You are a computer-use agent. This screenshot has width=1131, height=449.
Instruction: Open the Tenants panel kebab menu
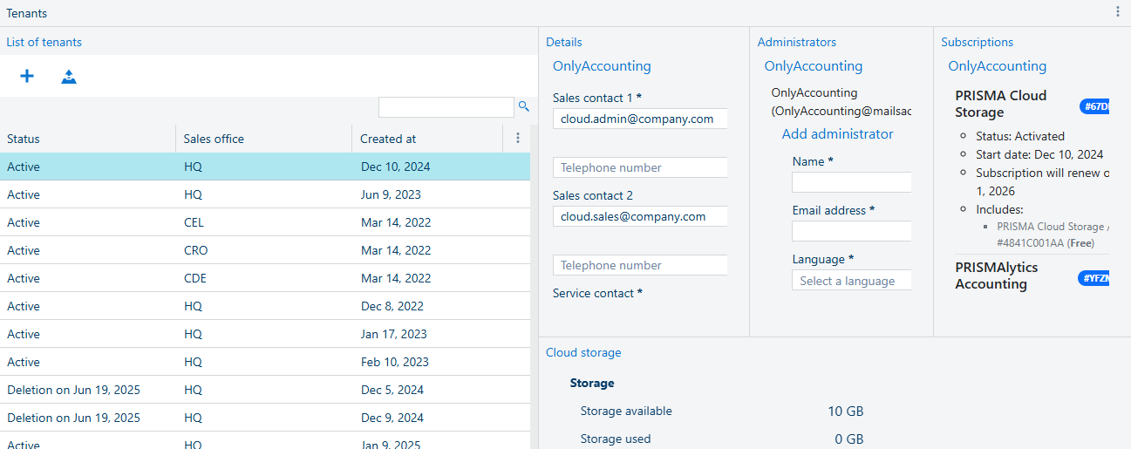click(x=1118, y=12)
